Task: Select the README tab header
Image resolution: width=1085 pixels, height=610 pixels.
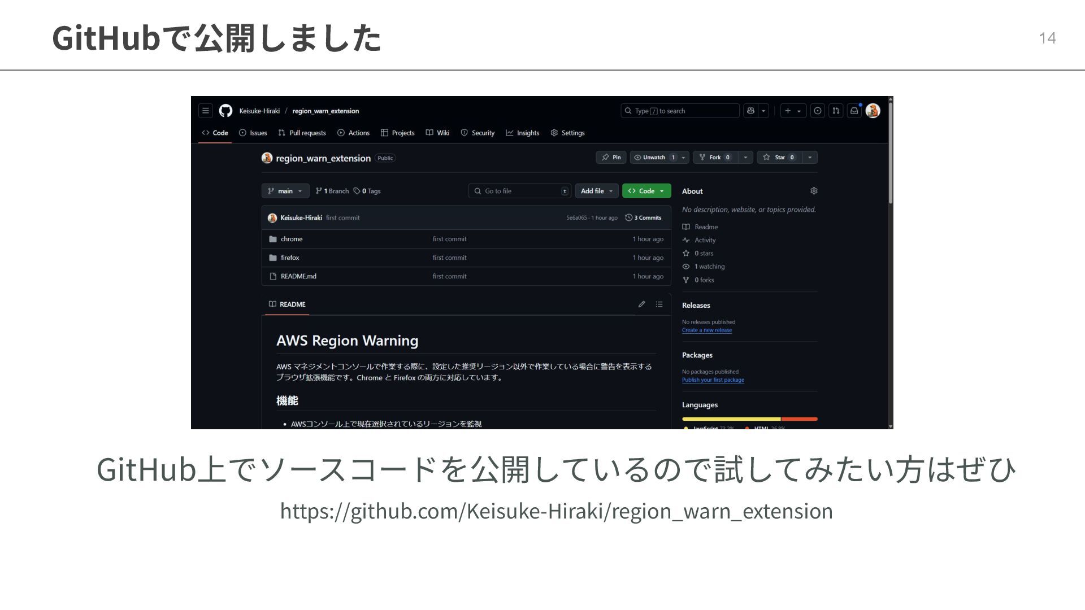Action: pos(287,304)
